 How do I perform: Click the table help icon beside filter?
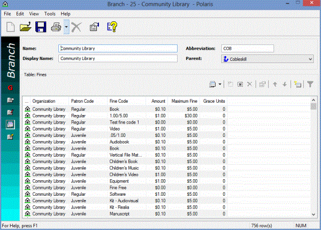(297, 84)
